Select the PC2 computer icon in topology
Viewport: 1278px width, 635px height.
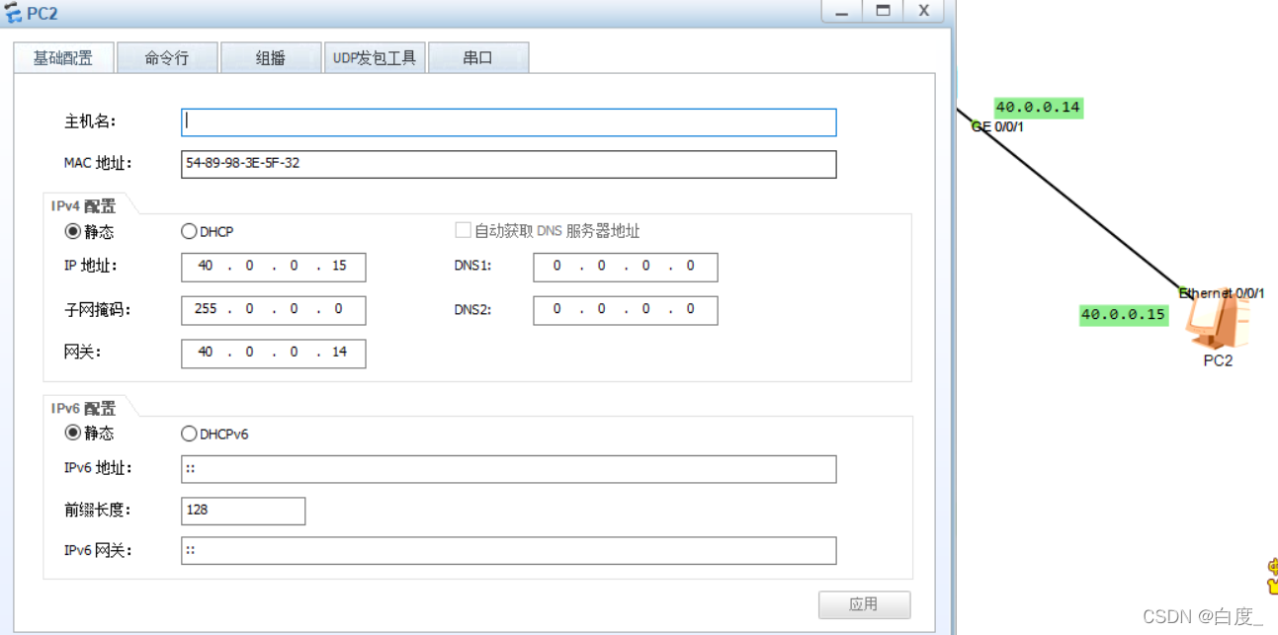[x=1219, y=323]
